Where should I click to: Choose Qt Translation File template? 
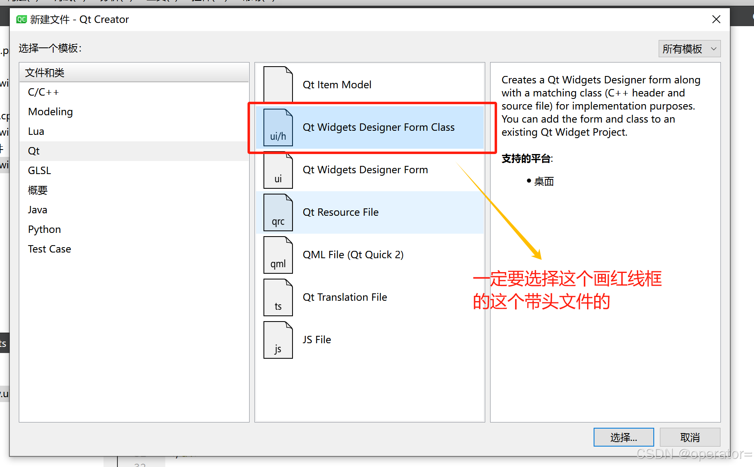coord(370,297)
